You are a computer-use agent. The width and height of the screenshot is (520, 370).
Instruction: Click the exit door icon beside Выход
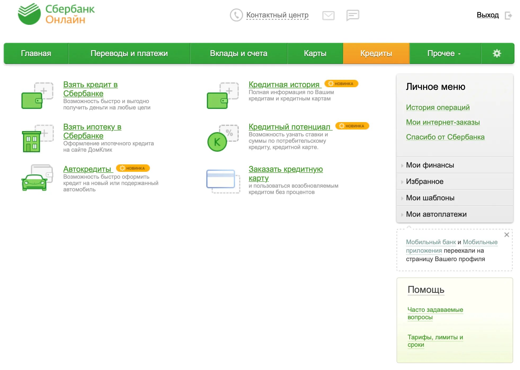point(508,15)
